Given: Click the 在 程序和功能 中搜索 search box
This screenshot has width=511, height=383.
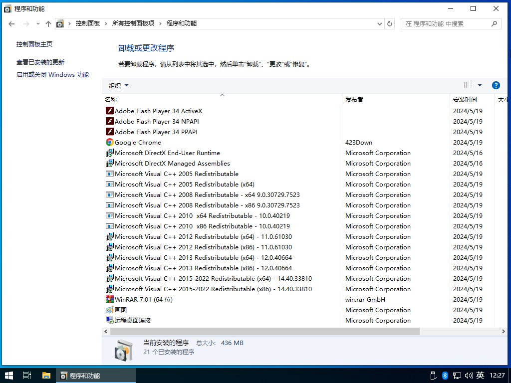Looking at the screenshot, I should point(445,23).
